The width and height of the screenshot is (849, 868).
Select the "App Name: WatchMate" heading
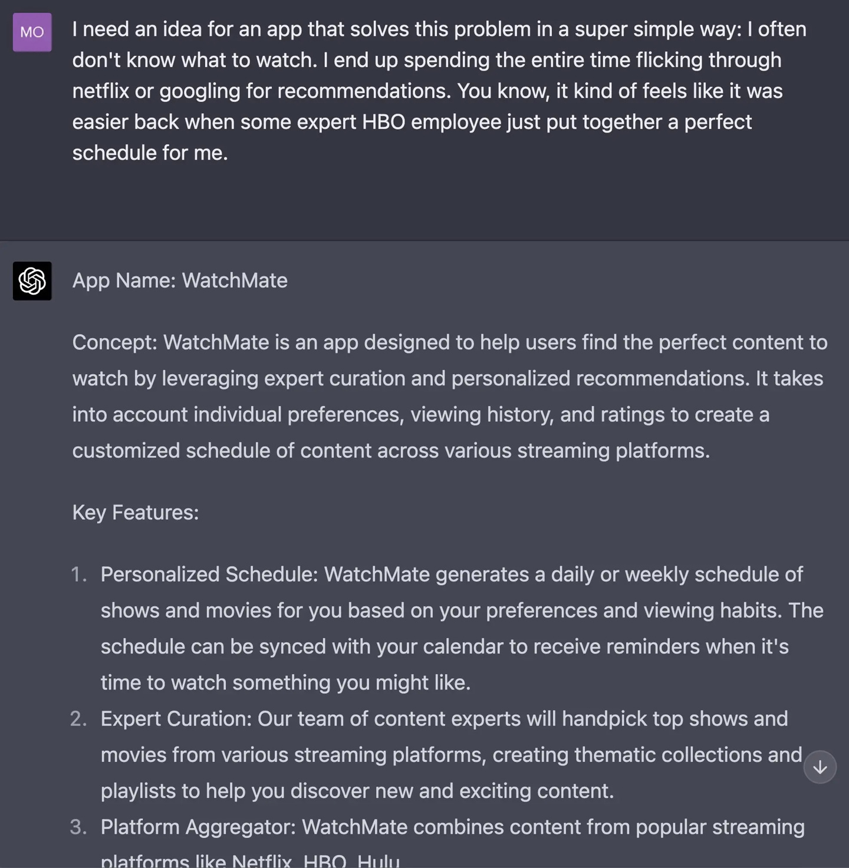(179, 281)
